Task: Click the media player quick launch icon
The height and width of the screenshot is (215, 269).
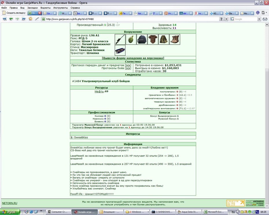Action: pos(26,212)
